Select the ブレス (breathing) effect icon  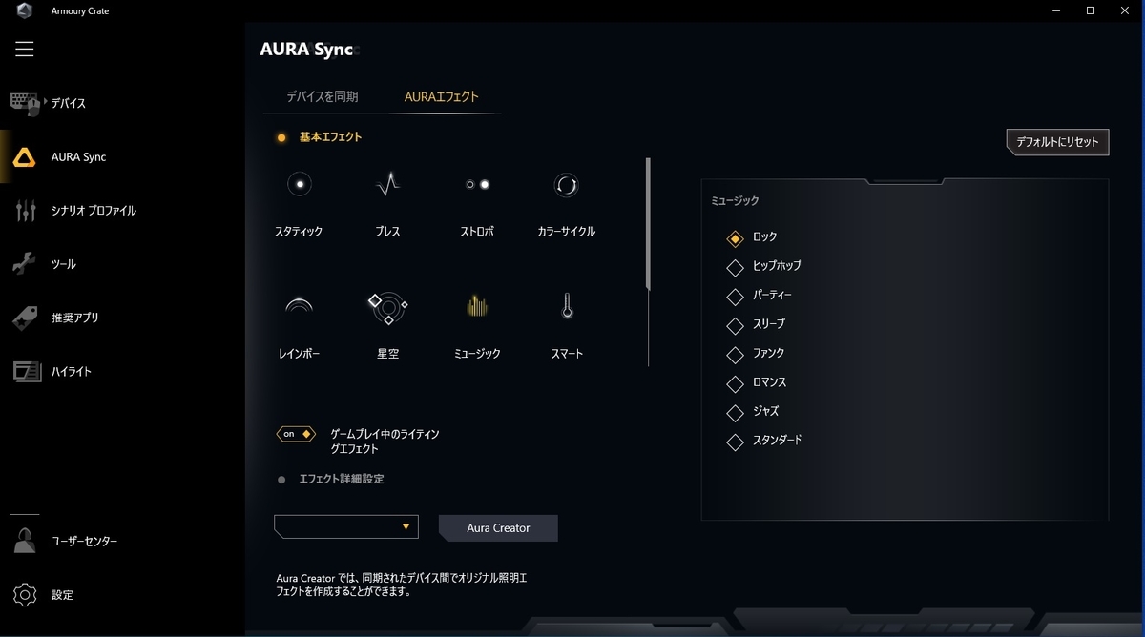point(387,184)
